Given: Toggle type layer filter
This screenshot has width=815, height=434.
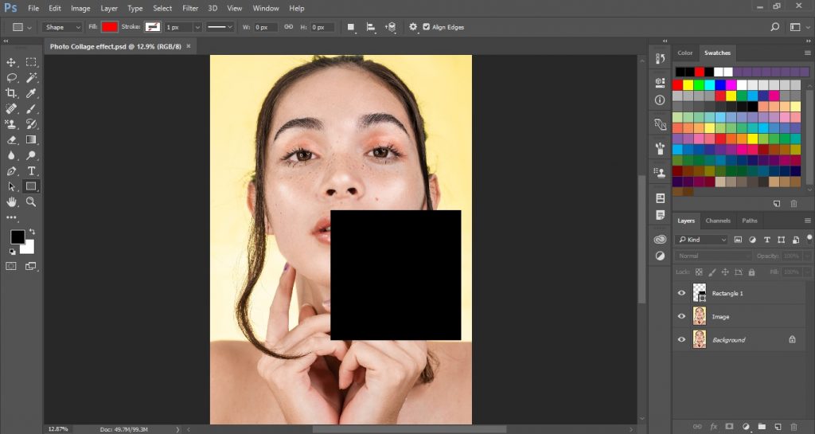Looking at the screenshot, I should coord(766,240).
